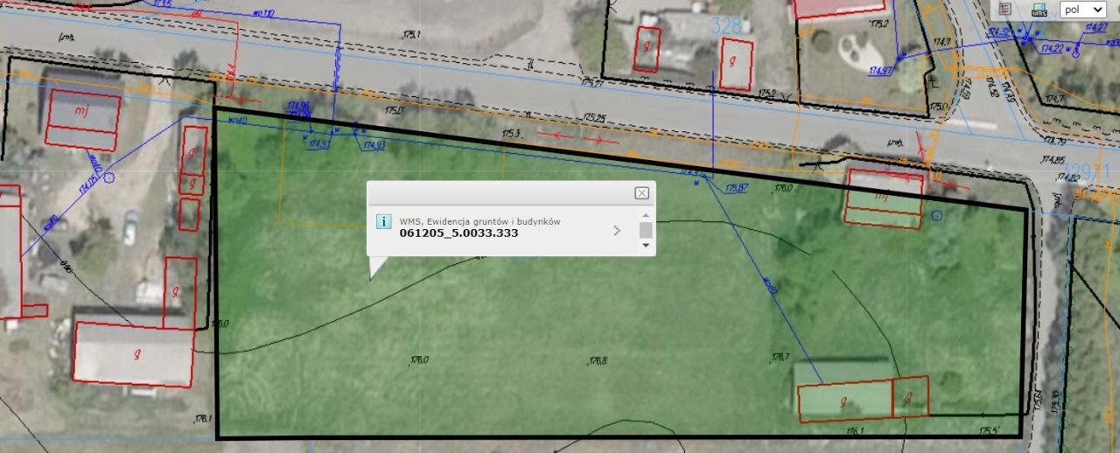Select parcel ID 061205_5.0033.333 text
The width and height of the screenshot is (1120, 453).
458,233
